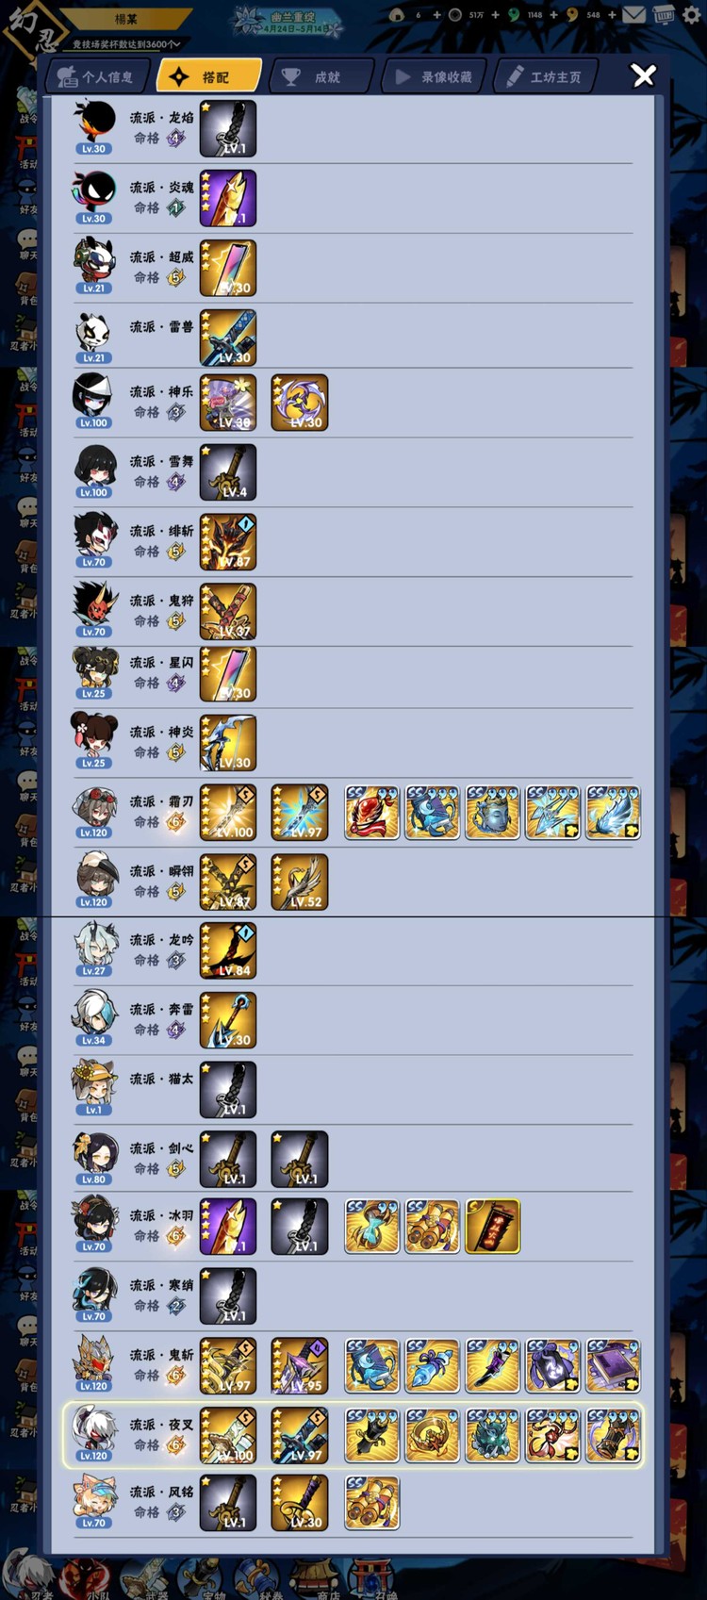707x1600 pixels.
Task: Open the LV.30 weapon of 流派·风铭
Action: (x=300, y=1503)
